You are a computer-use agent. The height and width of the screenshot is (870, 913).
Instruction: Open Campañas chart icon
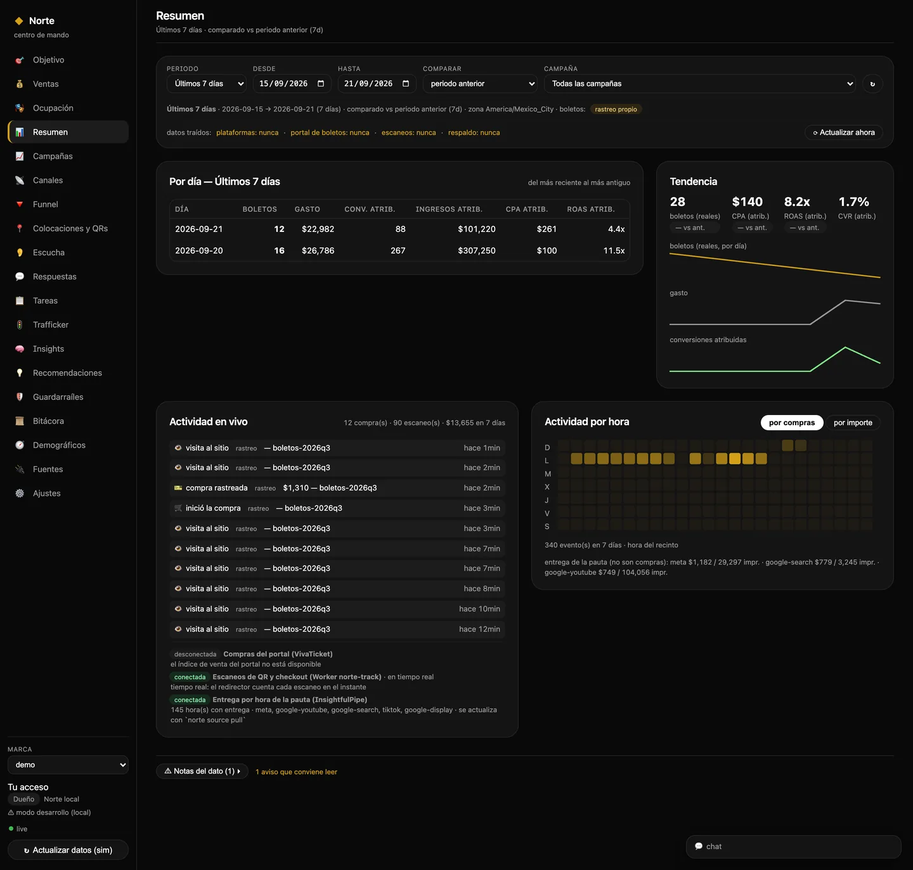[20, 157]
